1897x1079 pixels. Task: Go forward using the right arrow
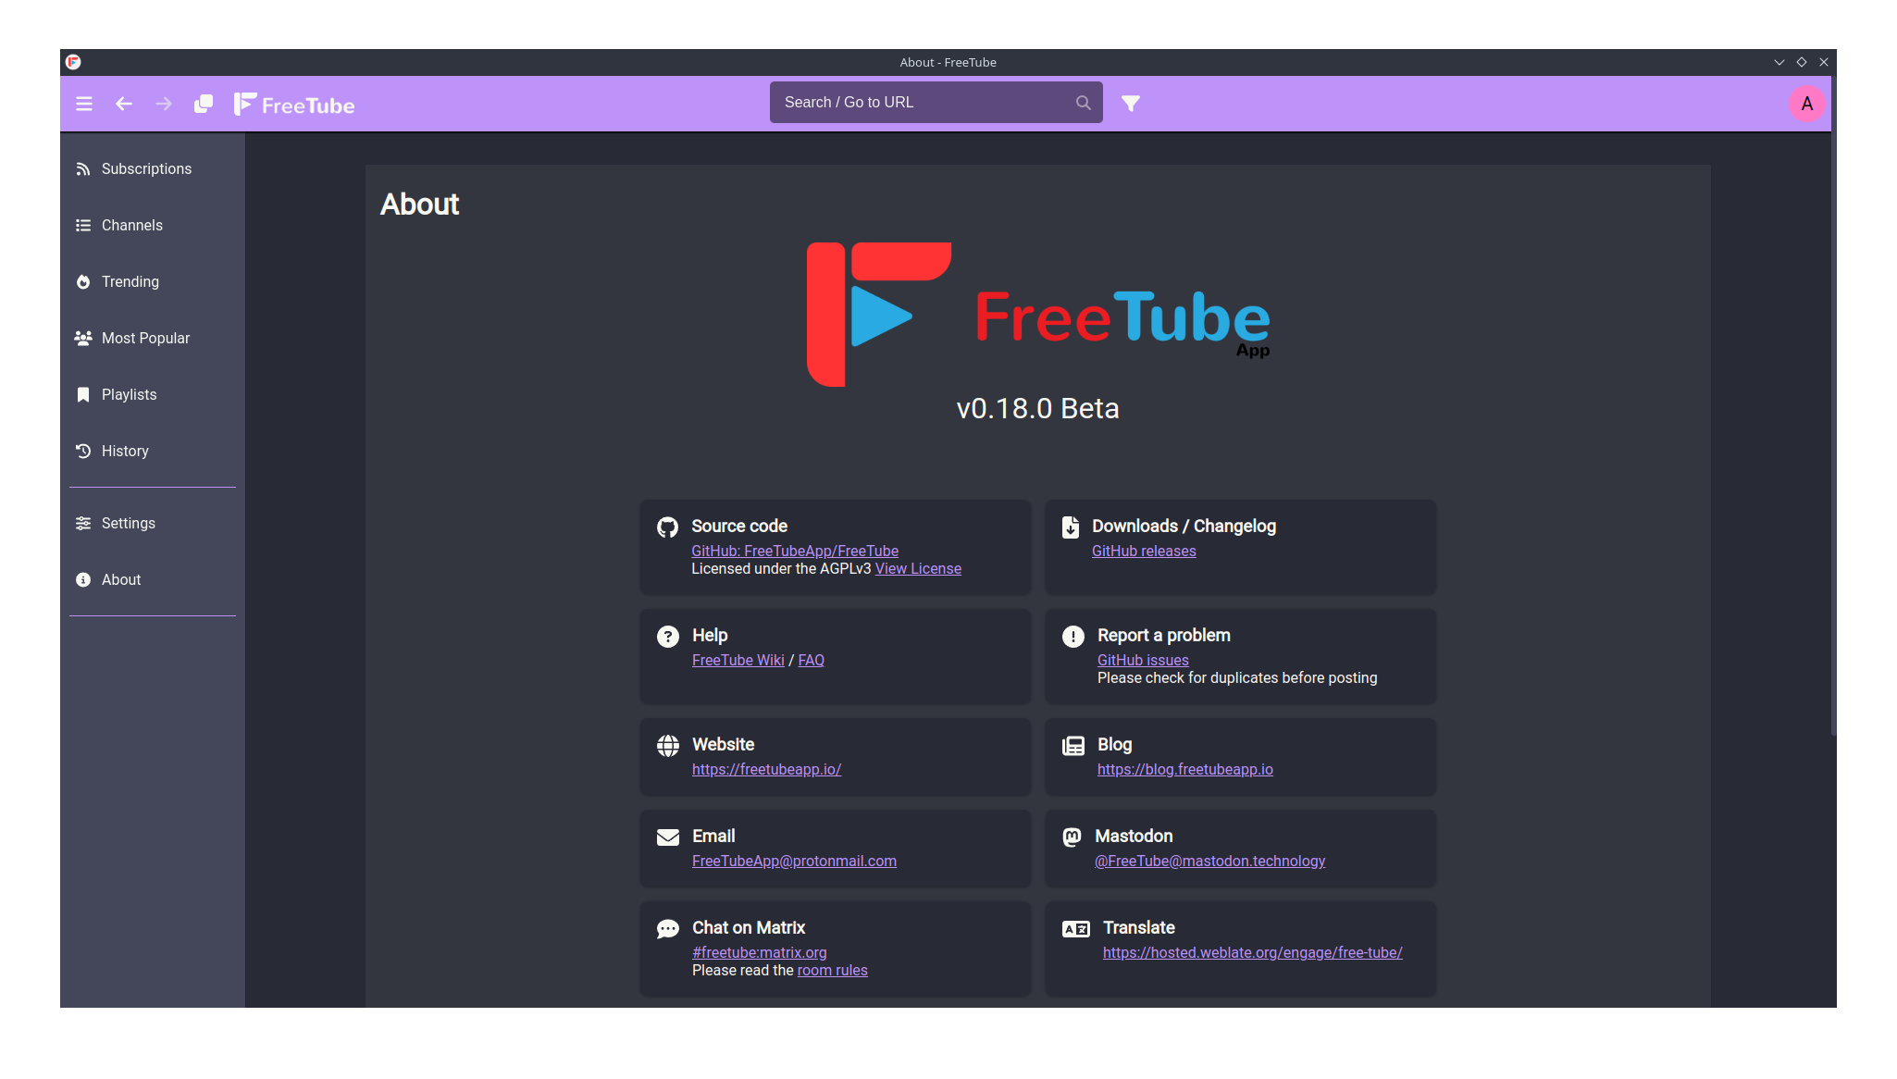pos(164,104)
